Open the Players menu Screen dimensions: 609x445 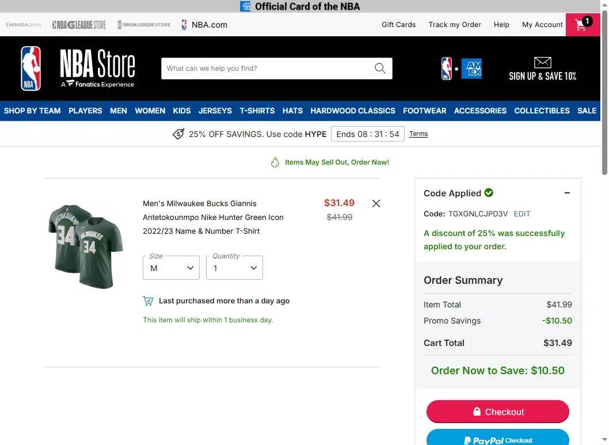[85, 111]
